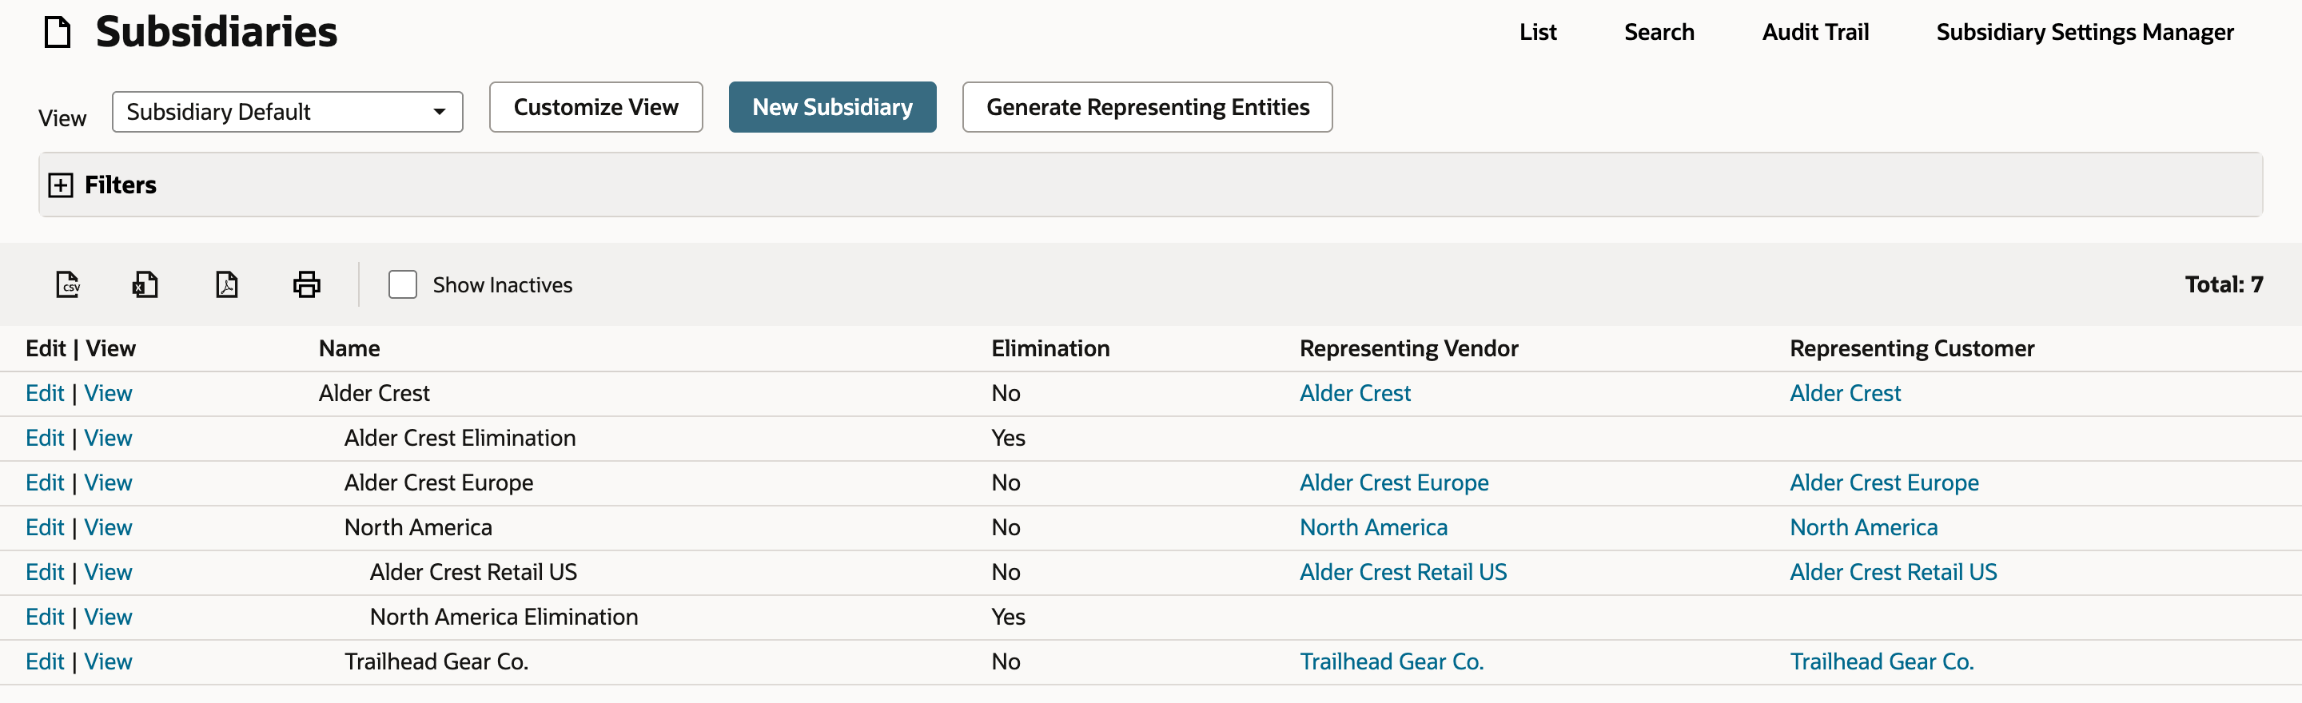This screenshot has width=2302, height=703.
Task: Edit the Alder Crest Retail US row
Action: click(45, 572)
